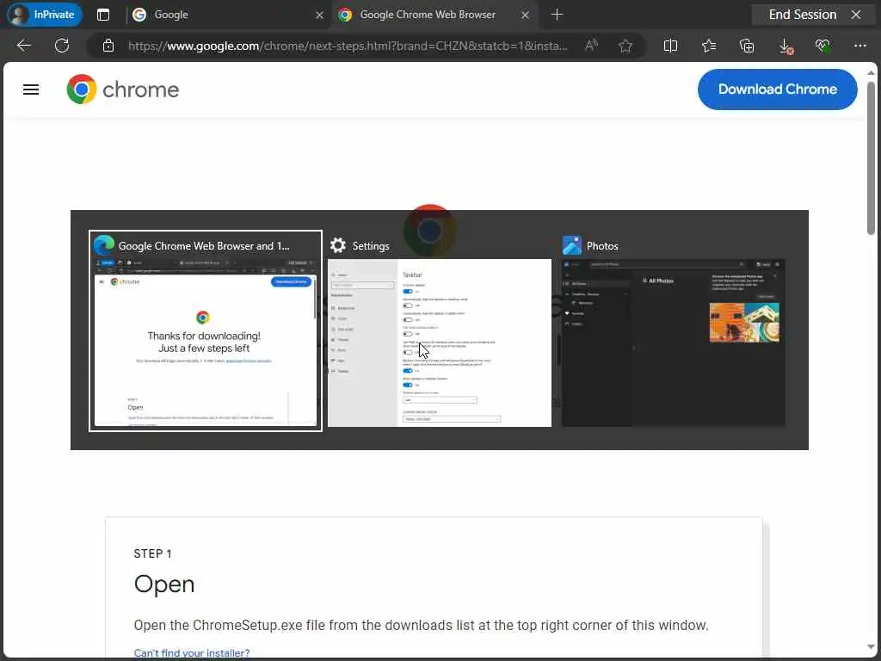
Task: Open the Downloads icon
Action: pyautogui.click(x=786, y=46)
